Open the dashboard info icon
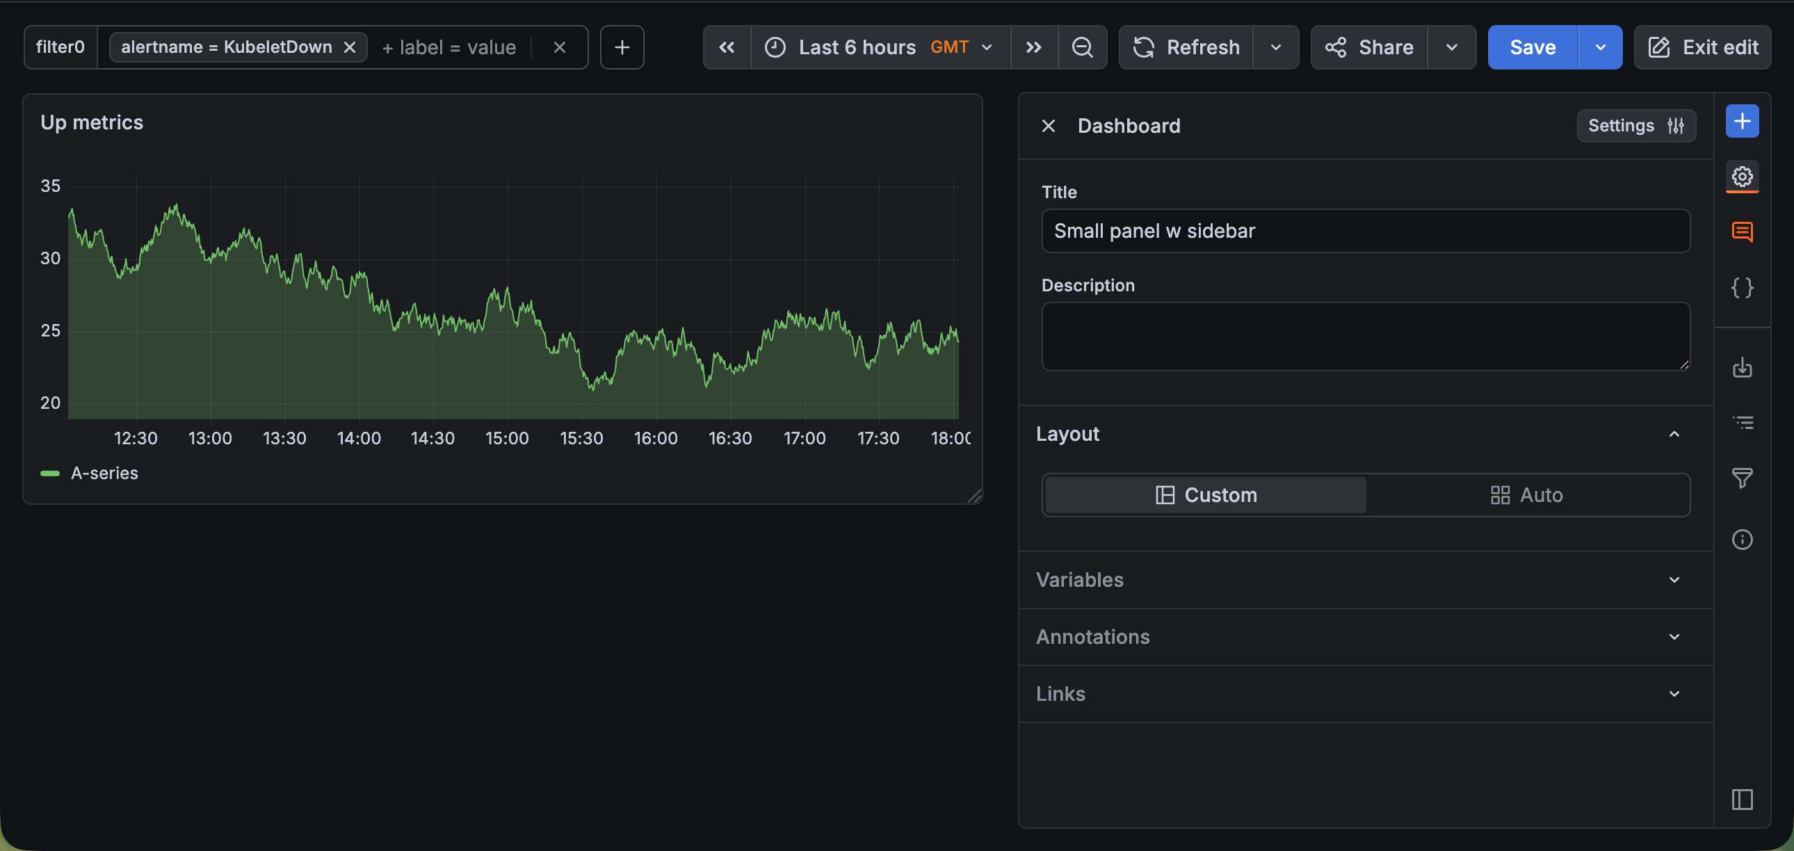 [1742, 539]
